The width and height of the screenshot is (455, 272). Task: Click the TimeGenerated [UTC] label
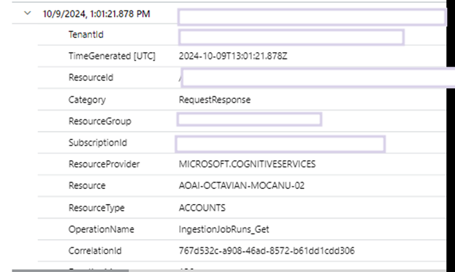112,56
